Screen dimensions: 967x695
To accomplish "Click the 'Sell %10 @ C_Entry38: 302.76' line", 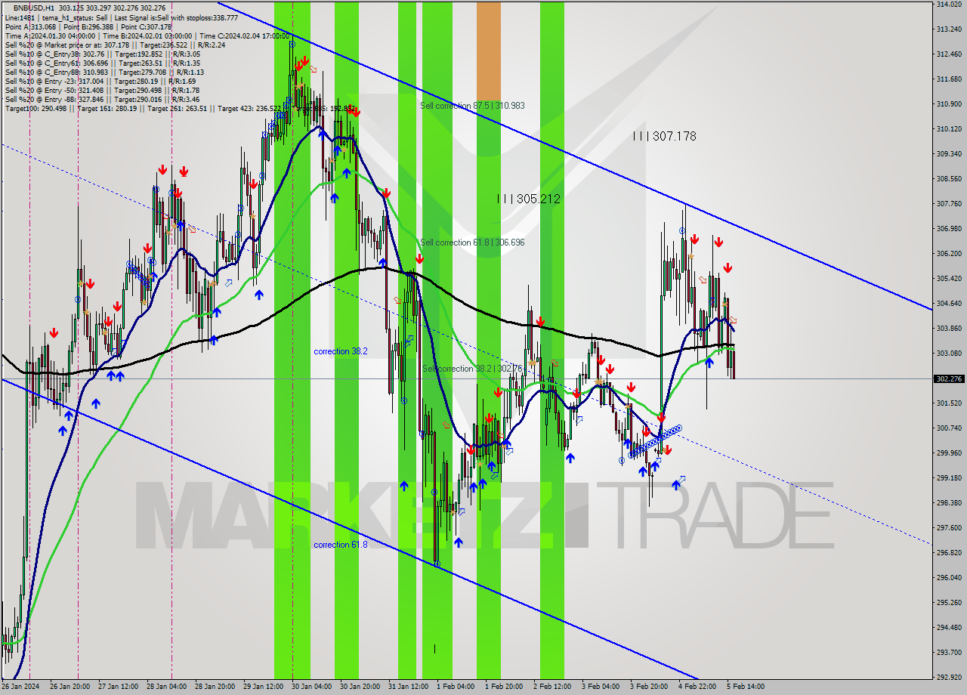I will [102, 54].
